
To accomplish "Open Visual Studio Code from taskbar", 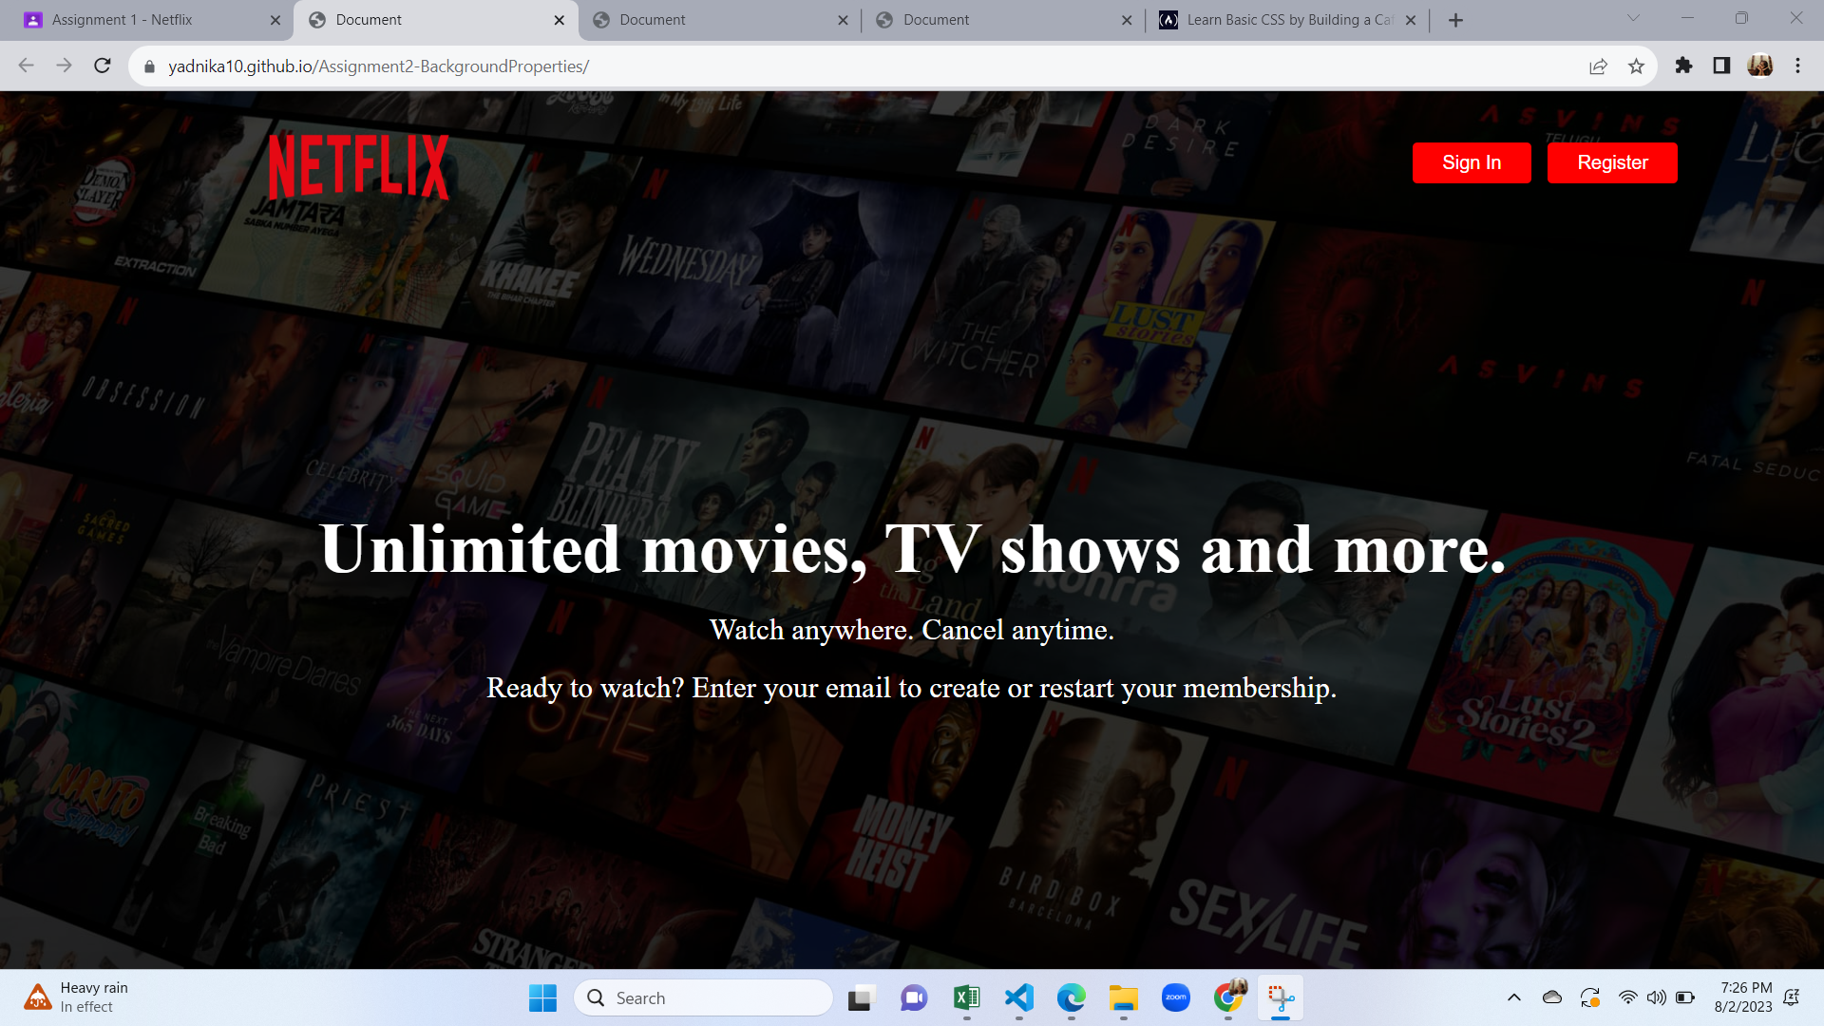I will tap(1018, 997).
